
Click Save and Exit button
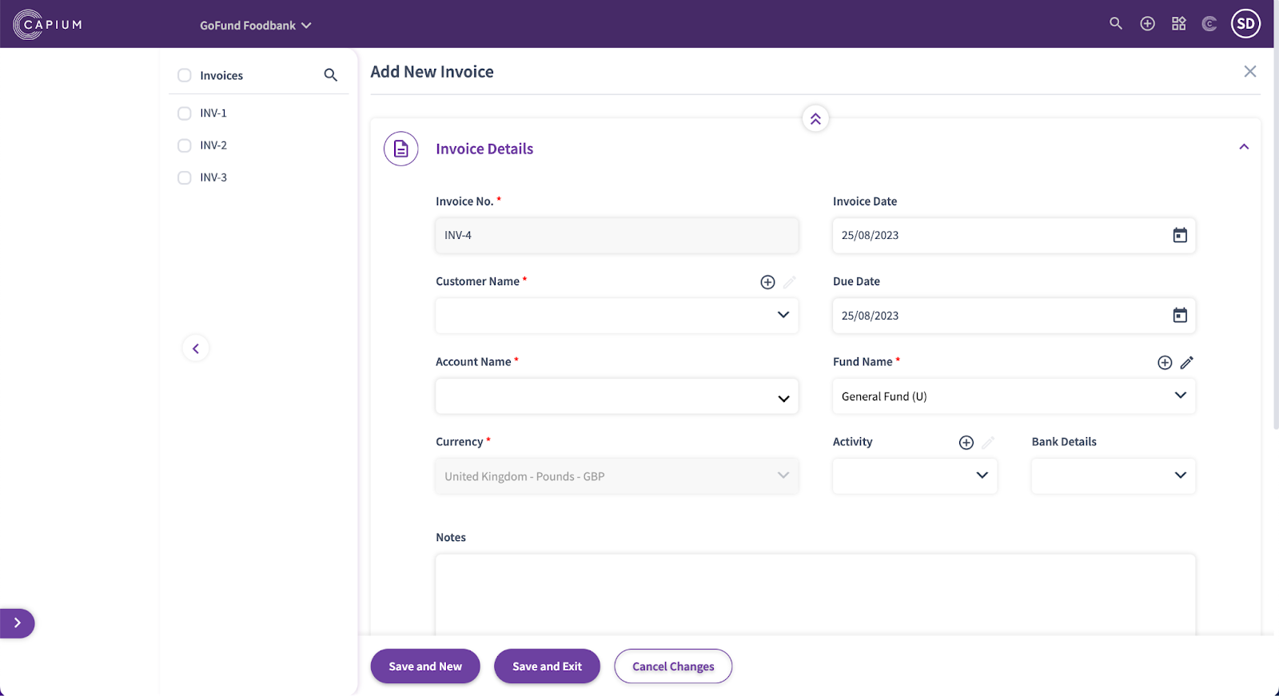[x=547, y=666]
